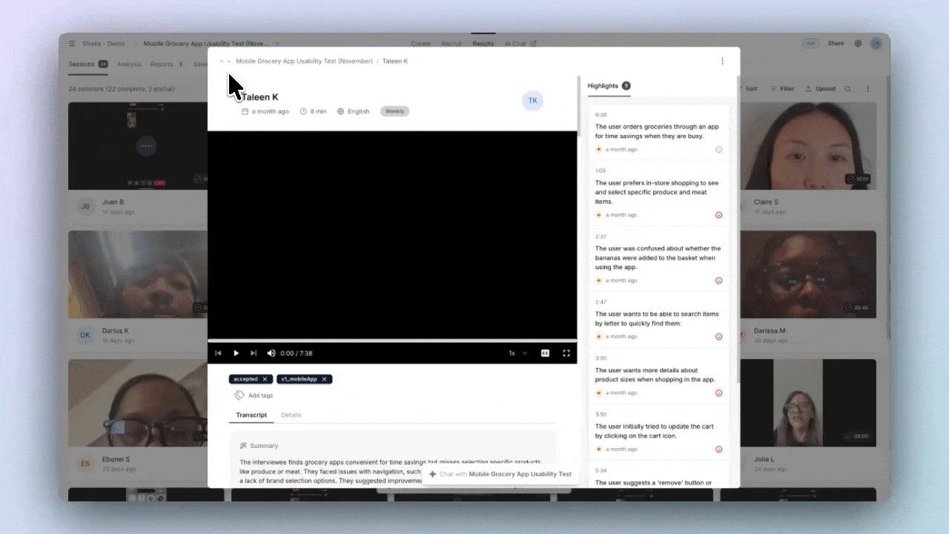The image size is (949, 534).
Task: Open Chat with Mobile Grocery App Usability Test
Action: click(500, 474)
